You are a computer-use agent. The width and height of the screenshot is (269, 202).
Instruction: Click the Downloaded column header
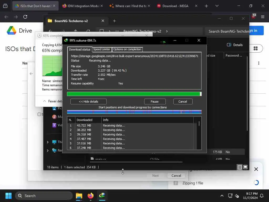pyautogui.click(x=88, y=120)
